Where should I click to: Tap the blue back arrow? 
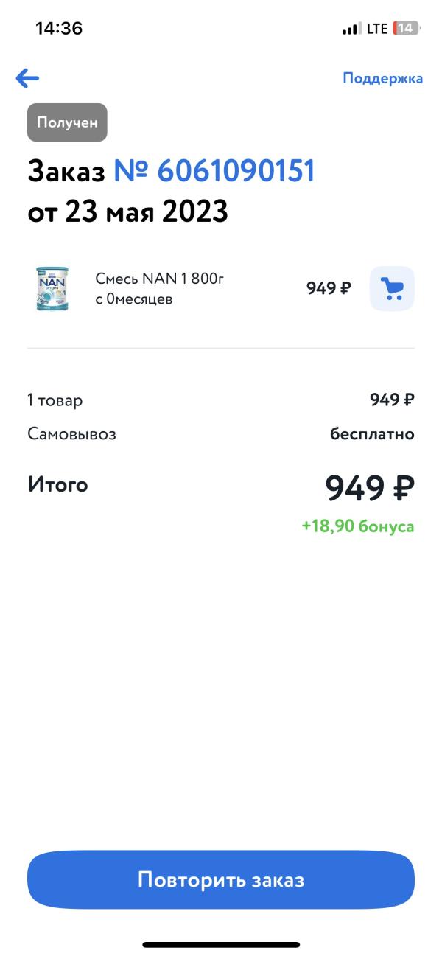pyautogui.click(x=27, y=78)
